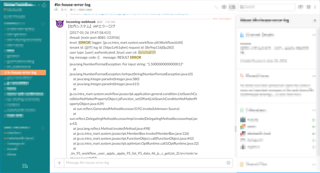320x173 pixels.
Task: Click the search box in the header
Action: pyautogui.click(x=267, y=7)
